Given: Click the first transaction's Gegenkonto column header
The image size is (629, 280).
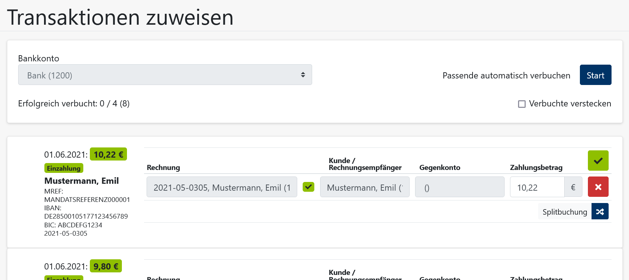Looking at the screenshot, I should (440, 167).
